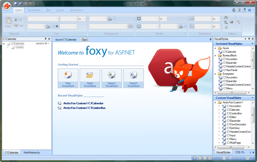The width and height of the screenshot is (257, 162).
Task: Open the background image wide combo box
Action: point(108,26)
